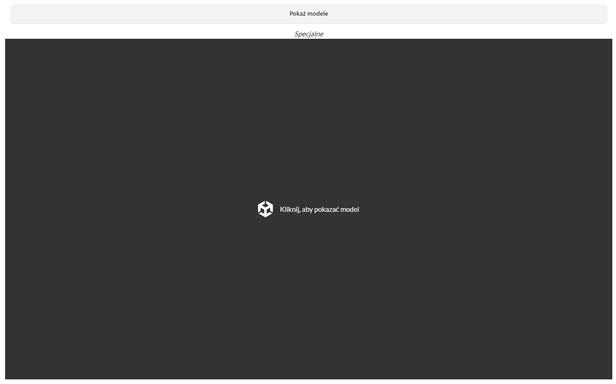616x384 pixels.
Task: Expand the model list with 'Pokaż modele'
Action: 308,14
